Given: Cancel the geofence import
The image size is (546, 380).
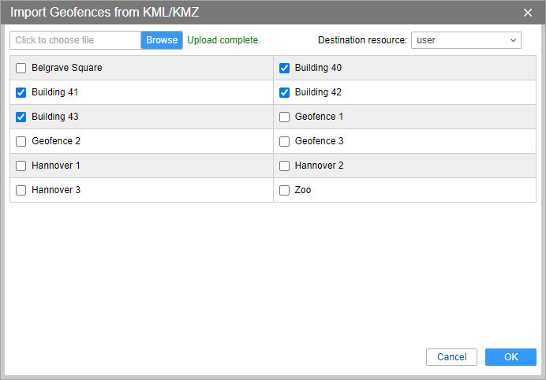Looking at the screenshot, I should click(451, 357).
